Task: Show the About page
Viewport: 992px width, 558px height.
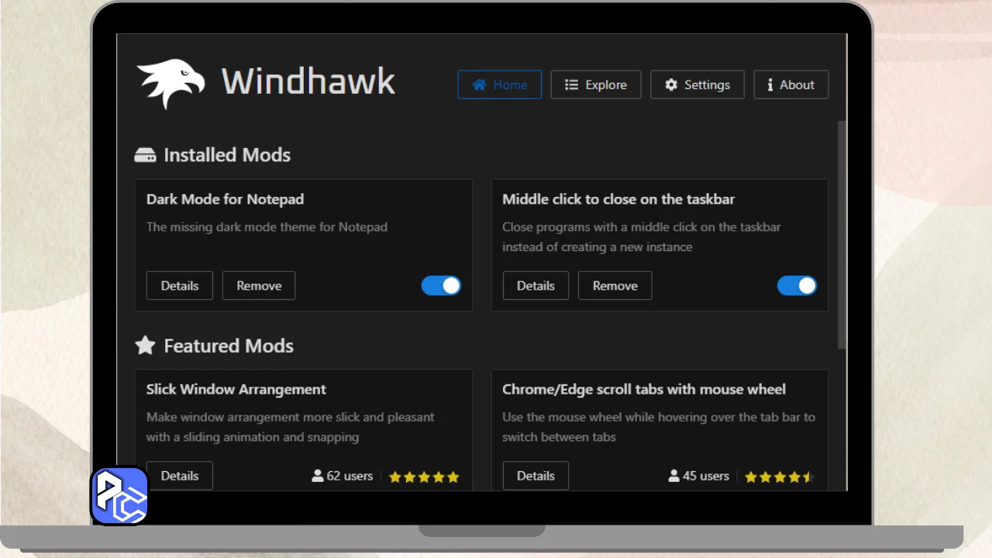Action: 790,84
